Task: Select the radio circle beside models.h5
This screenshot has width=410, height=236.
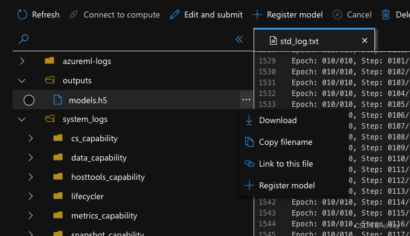Action: coord(29,100)
